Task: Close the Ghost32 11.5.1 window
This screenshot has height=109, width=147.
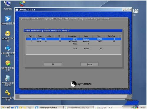Action: pyautogui.click(x=130, y=10)
